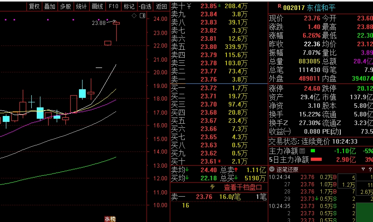Click the lightning bolt icon near 查看千档盘口
The height and width of the screenshot is (222, 373).
tap(212, 187)
